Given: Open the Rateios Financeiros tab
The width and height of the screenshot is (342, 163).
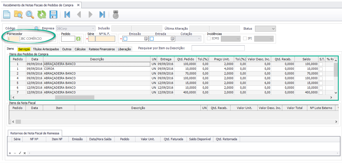Looking at the screenshot, I should (x=102, y=49).
